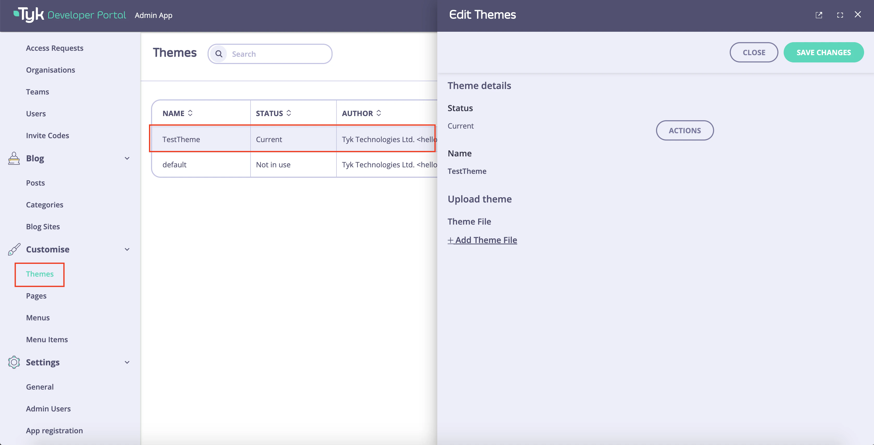Image resolution: width=874 pixels, height=445 pixels.
Task: Click the search magnifier icon
Action: point(219,54)
